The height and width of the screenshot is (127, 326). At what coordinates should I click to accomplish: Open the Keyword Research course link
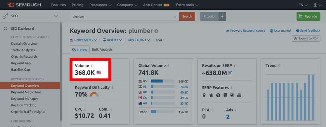point(246,31)
